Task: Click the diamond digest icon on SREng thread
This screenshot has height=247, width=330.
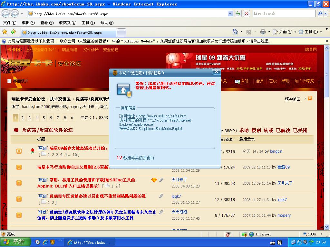Action: point(154,180)
